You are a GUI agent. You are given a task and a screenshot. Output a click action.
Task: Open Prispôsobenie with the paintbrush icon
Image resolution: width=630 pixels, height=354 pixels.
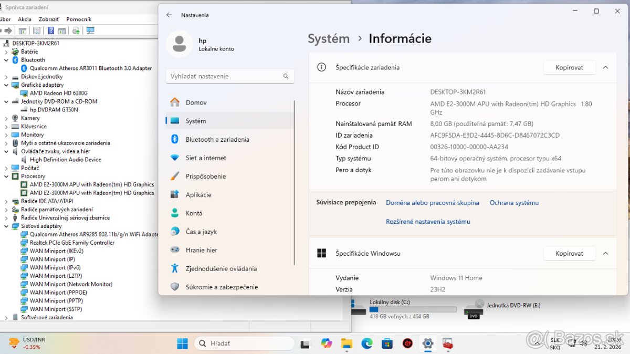coord(229,176)
